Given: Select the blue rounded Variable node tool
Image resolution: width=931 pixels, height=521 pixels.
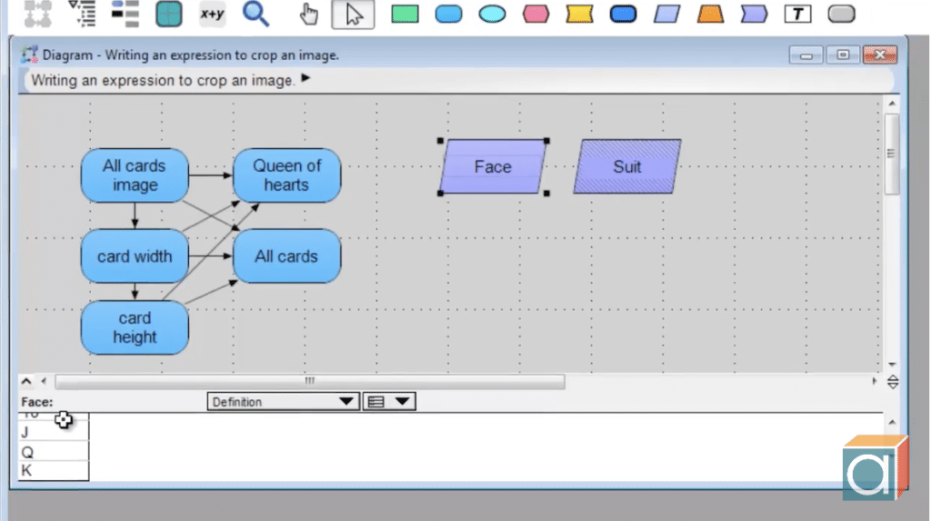Looking at the screenshot, I should tap(448, 14).
